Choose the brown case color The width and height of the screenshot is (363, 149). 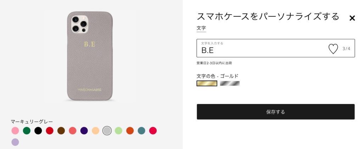point(61,131)
